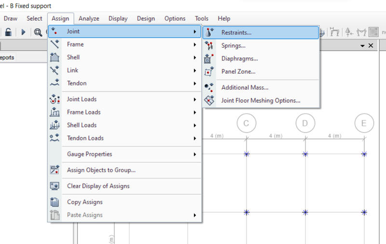Screen dimensions: 386x244
Task: Click the Tendon Loads icon
Action: (55, 138)
